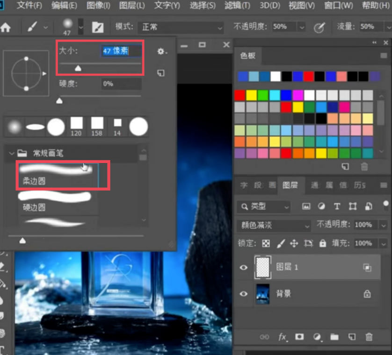Toggle lock position
The width and height of the screenshot is (392, 355).
(x=294, y=243)
